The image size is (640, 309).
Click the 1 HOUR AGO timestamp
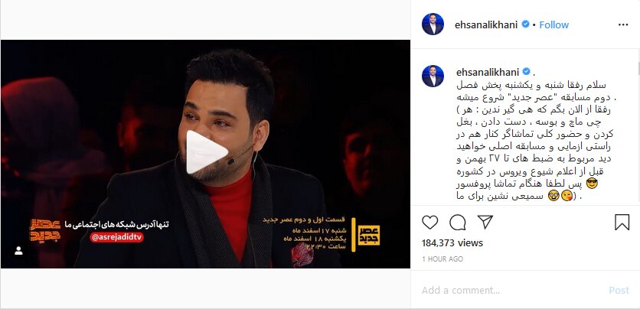point(442,259)
